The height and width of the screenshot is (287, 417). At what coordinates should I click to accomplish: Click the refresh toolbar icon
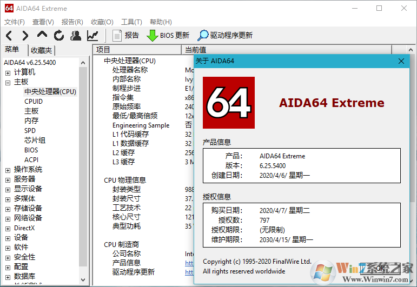click(59, 36)
